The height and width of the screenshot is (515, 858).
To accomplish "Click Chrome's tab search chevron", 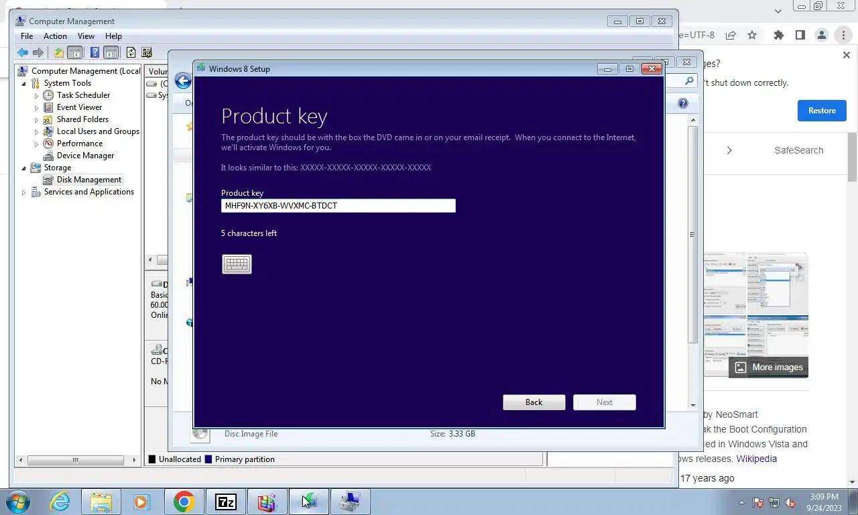I will [x=778, y=11].
